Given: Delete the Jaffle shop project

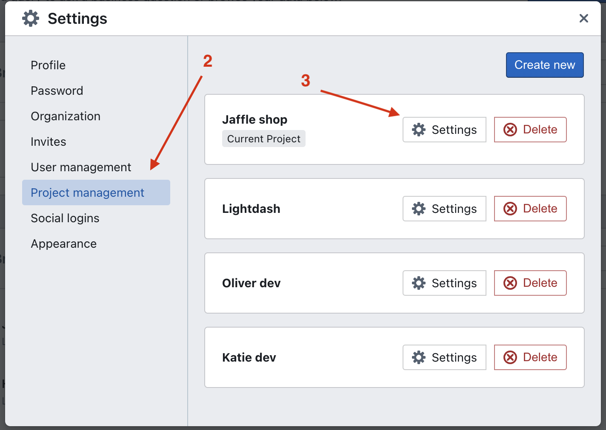Looking at the screenshot, I should pos(530,130).
